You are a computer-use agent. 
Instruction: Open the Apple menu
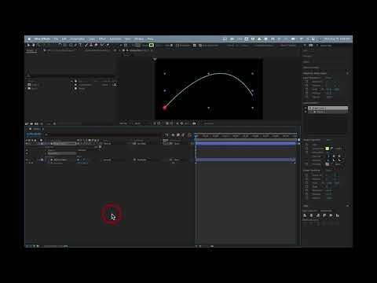tap(29, 39)
